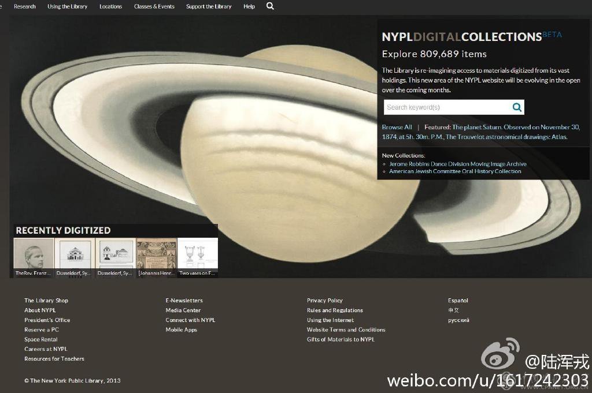Screen dimensions: 592x393
Task: Open the Privacy Policy link
Action: [x=325, y=300]
